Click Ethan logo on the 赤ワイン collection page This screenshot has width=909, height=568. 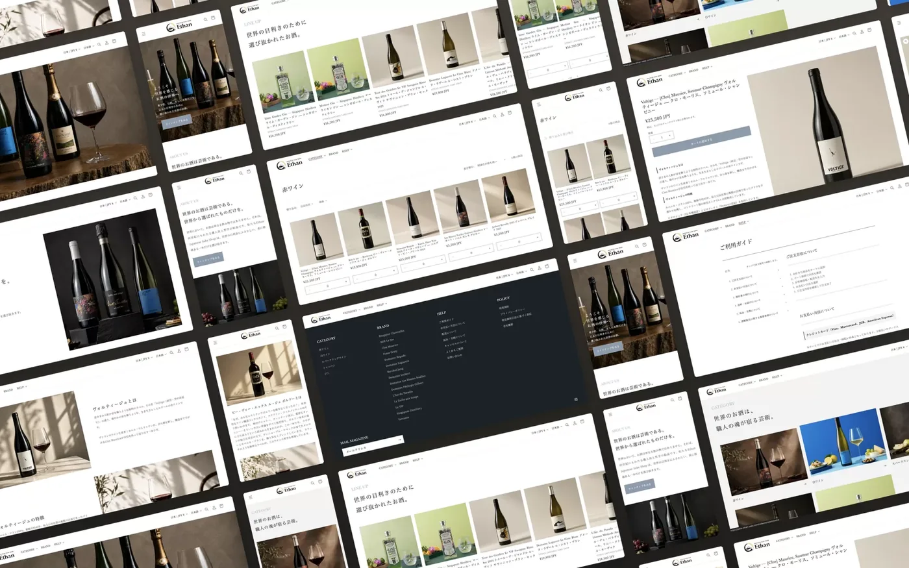289,165
